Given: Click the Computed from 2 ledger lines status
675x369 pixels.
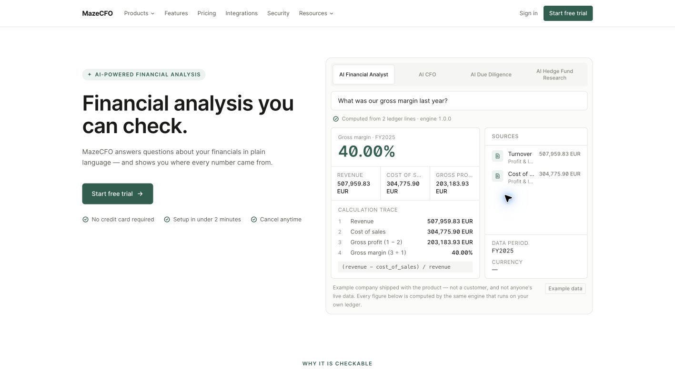Looking at the screenshot, I should [x=396, y=119].
